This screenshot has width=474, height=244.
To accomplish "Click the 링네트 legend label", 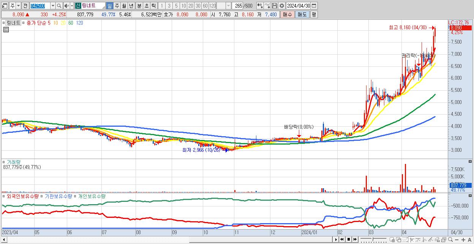I will tap(13, 23).
